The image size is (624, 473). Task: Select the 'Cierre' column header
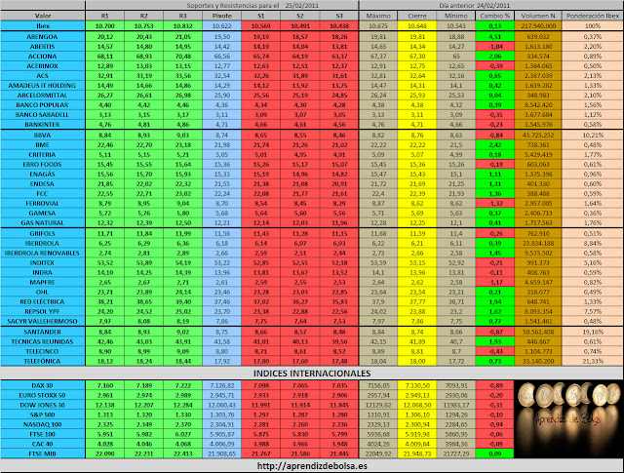417,16
